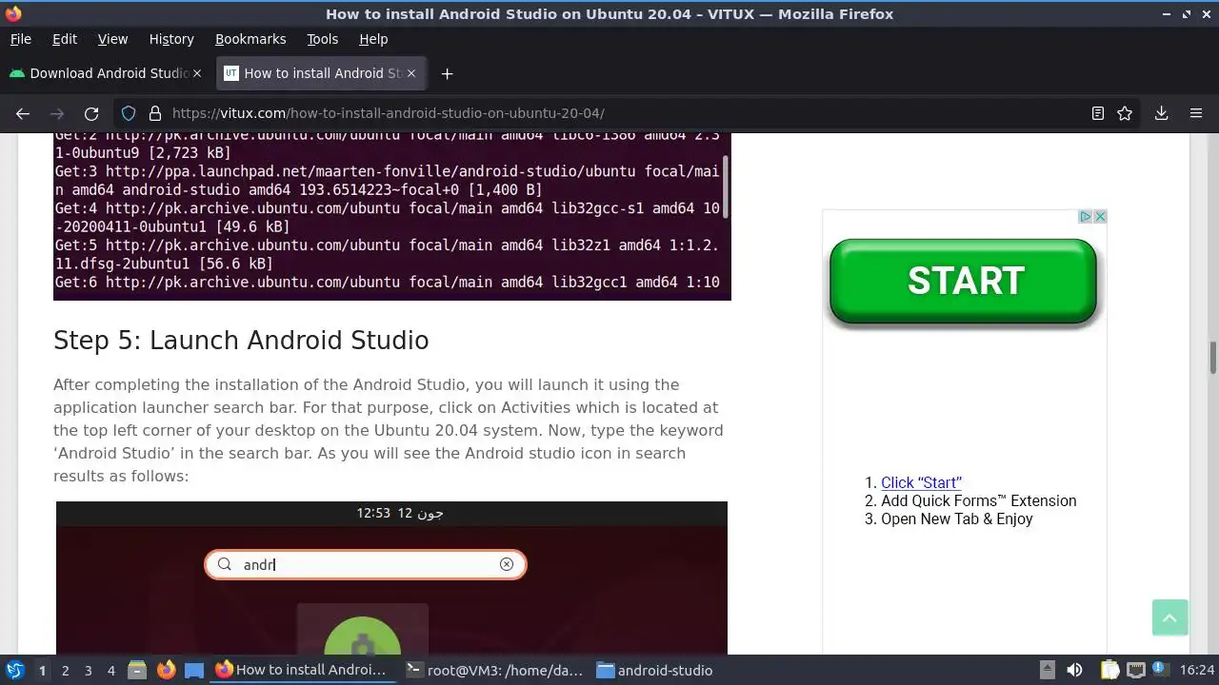Open the network connection tray icon
The image size is (1219, 685).
click(1135, 670)
